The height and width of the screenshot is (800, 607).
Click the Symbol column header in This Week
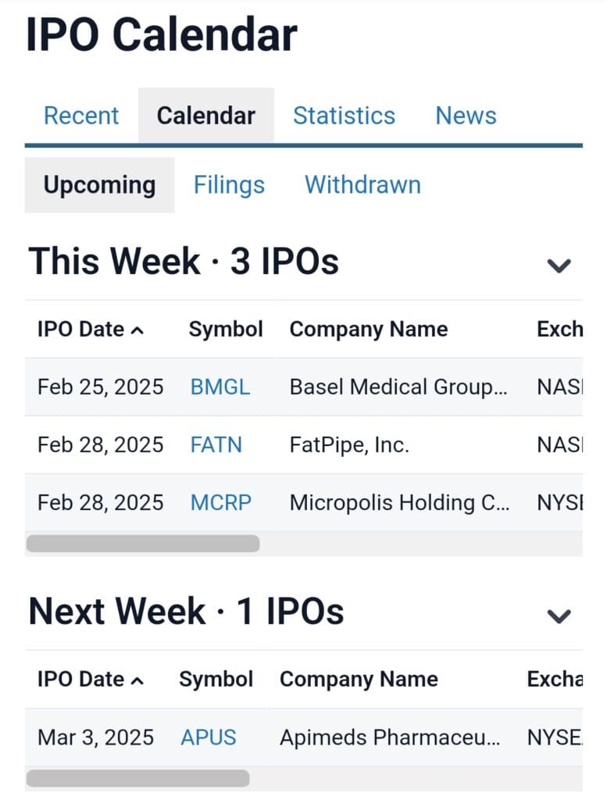point(226,329)
